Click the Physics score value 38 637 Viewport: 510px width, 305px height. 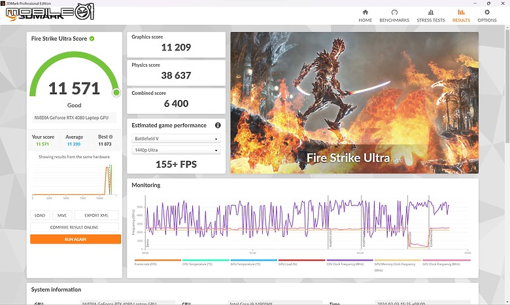176,75
